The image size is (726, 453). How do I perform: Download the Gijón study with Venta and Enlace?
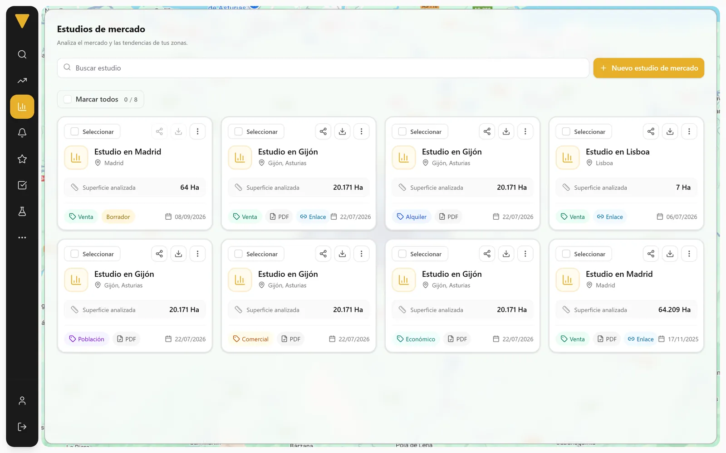click(343, 131)
